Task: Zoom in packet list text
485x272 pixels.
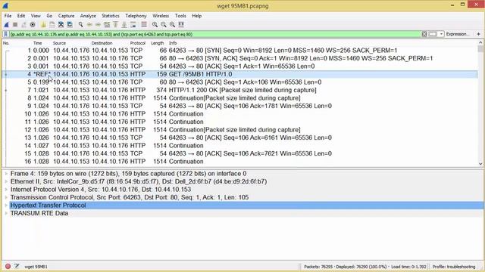Action: click(x=155, y=25)
